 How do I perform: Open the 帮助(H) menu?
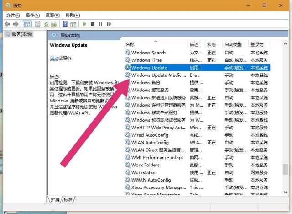73,15
